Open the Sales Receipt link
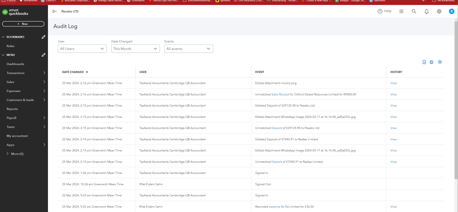 click(x=280, y=94)
